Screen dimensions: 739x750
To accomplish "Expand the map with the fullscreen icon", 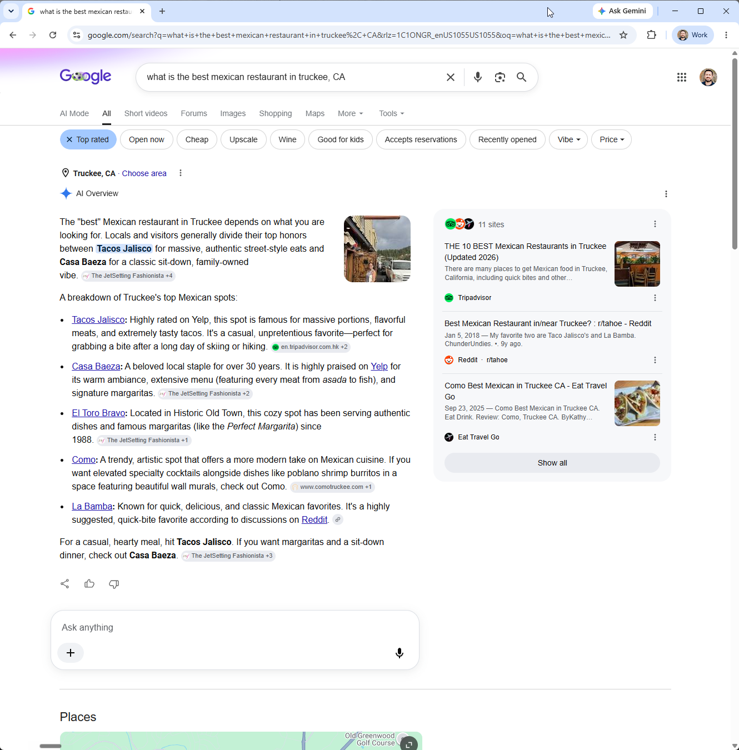I will 409,743.
